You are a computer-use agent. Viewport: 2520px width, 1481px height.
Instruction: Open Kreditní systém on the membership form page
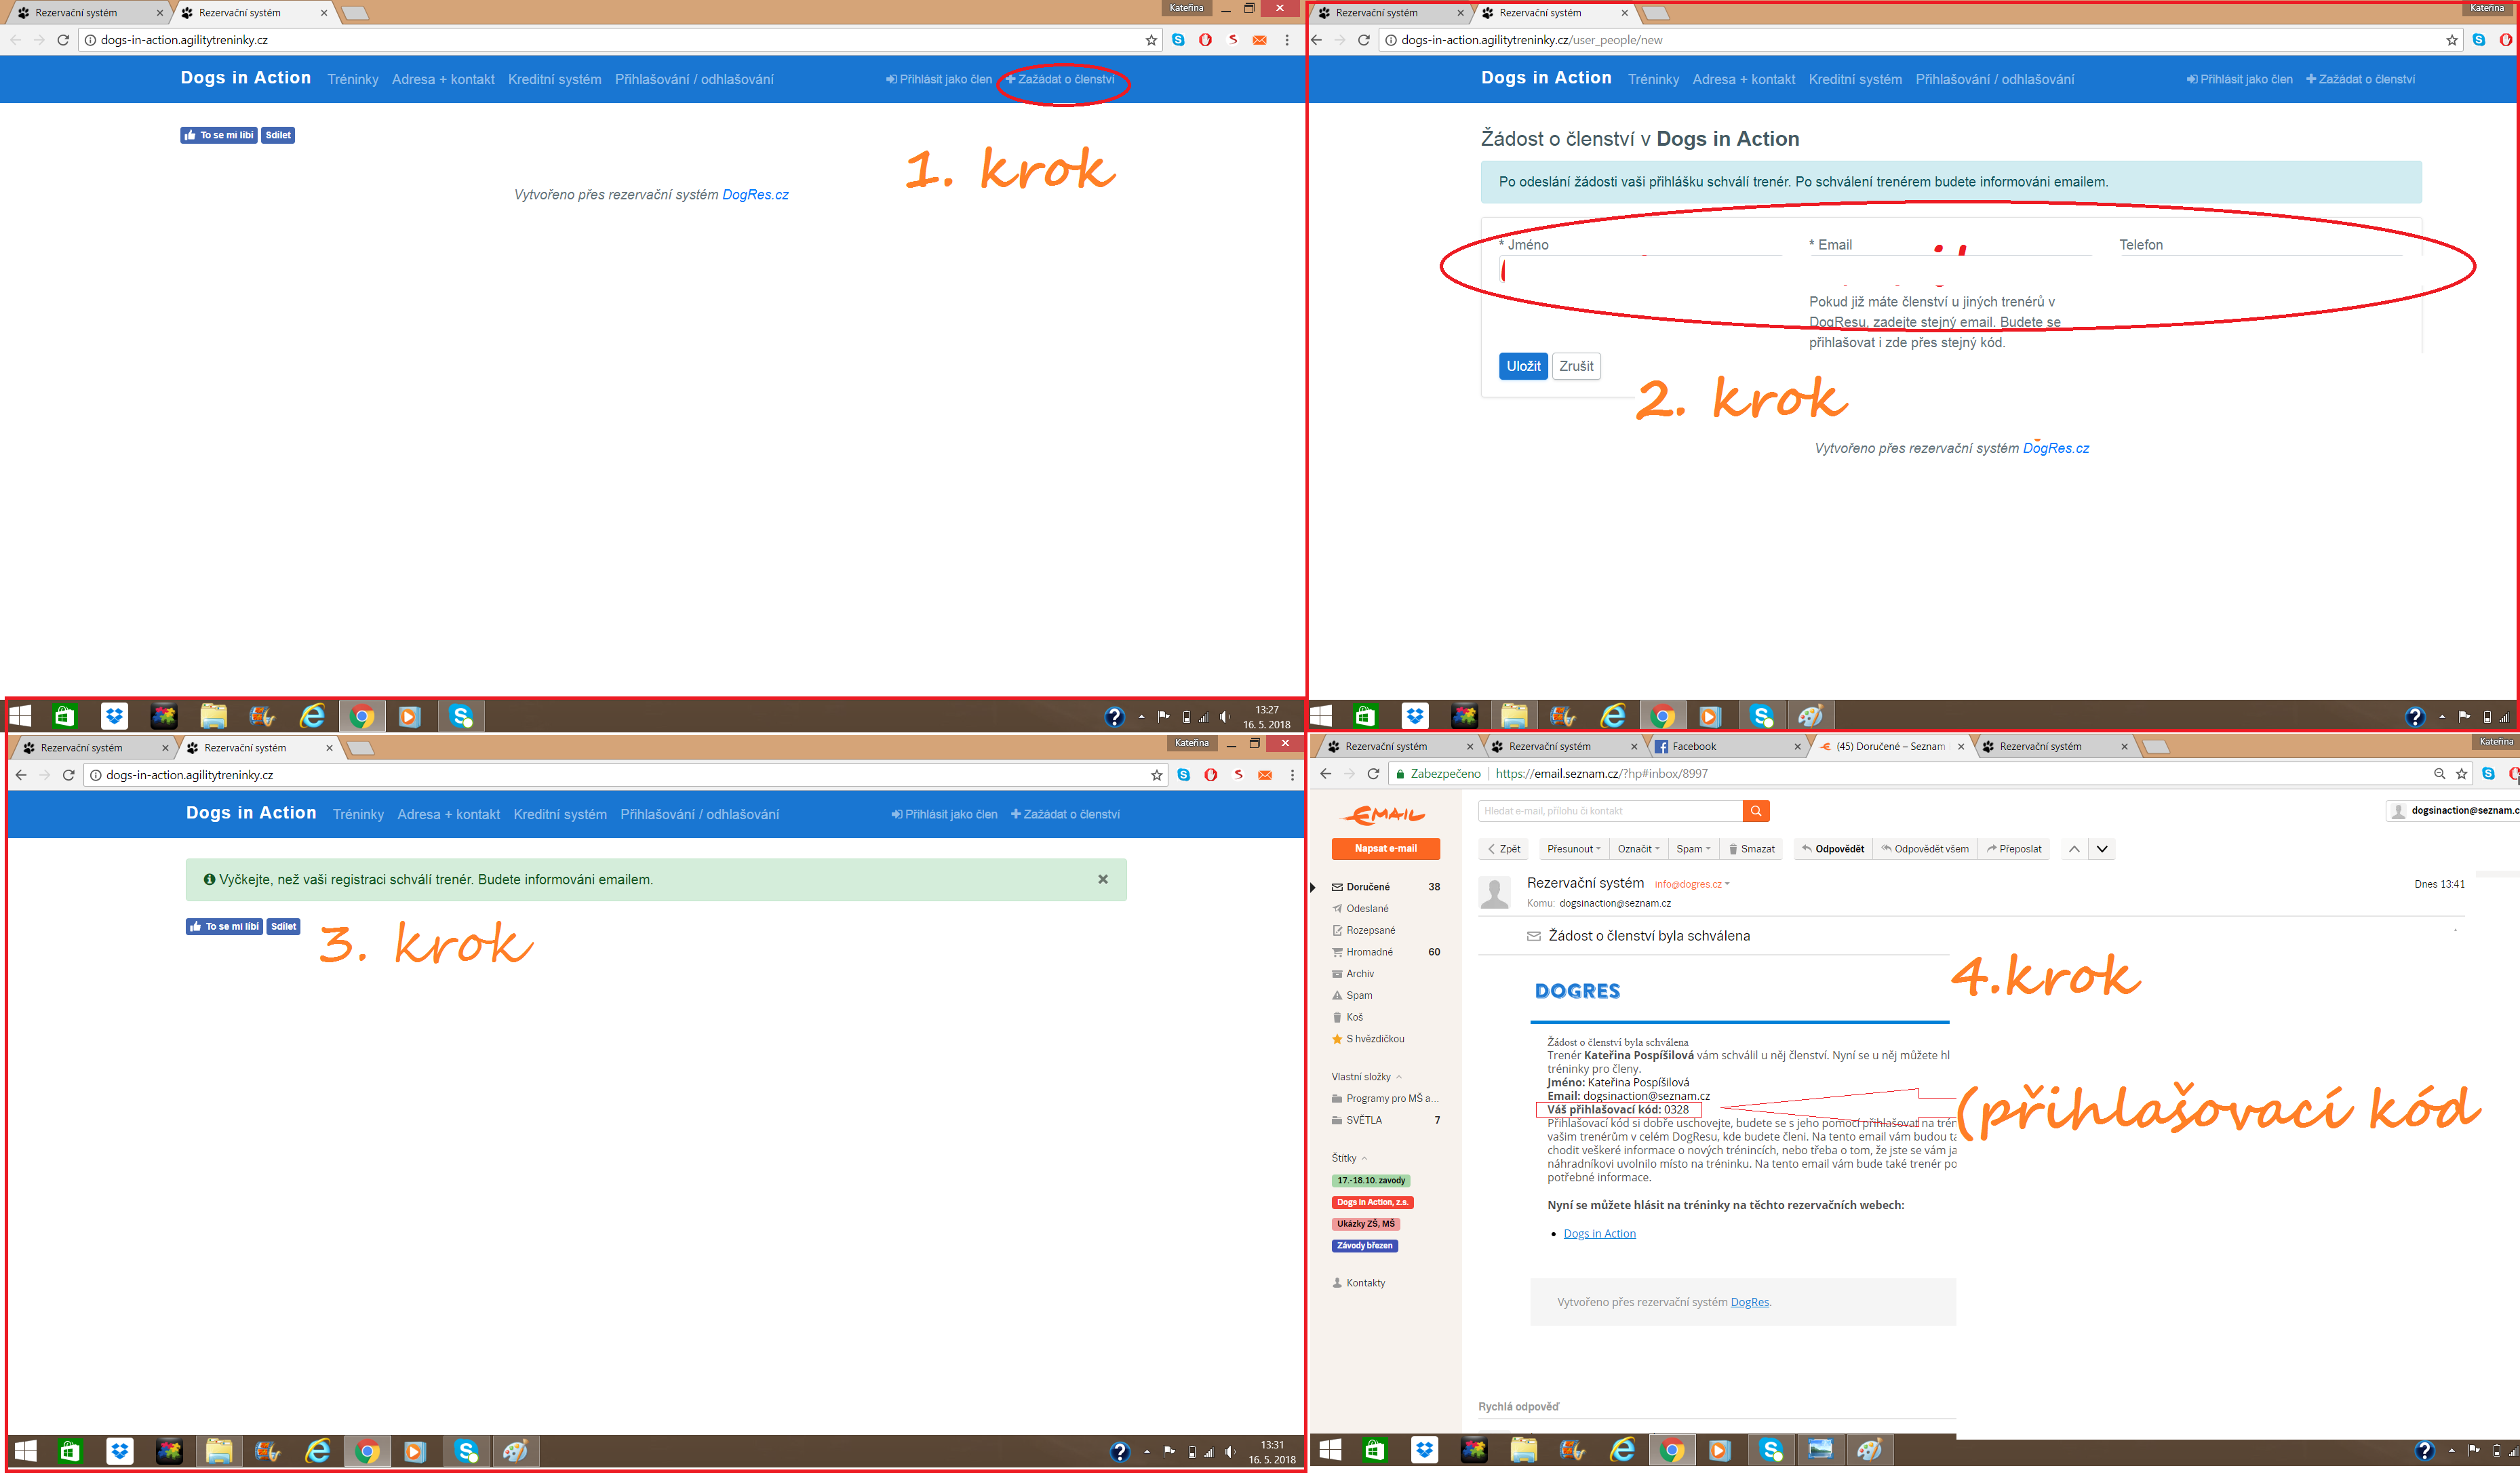(x=1855, y=79)
